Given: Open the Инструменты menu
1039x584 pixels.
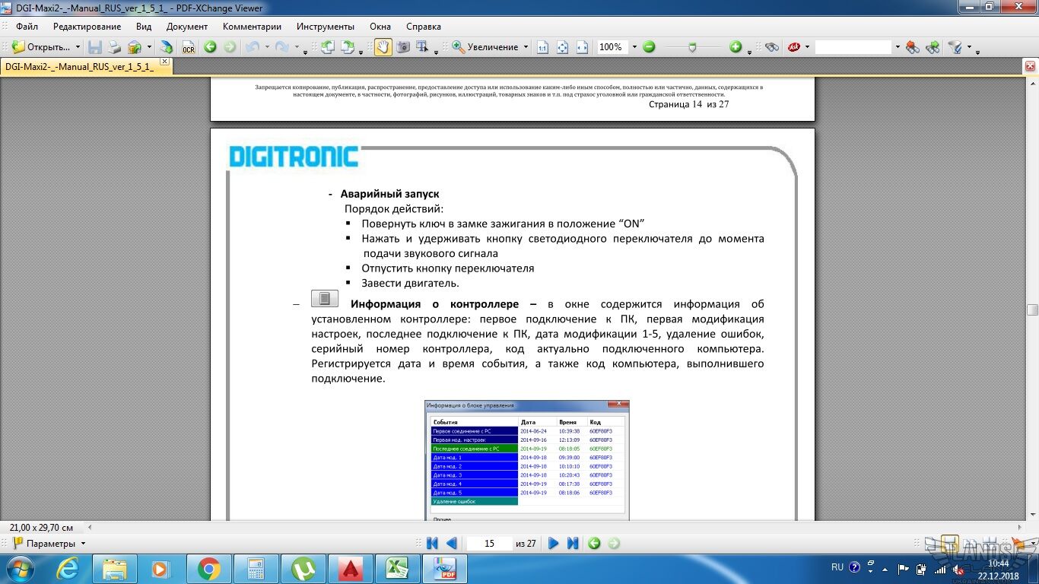Looking at the screenshot, I should [325, 27].
